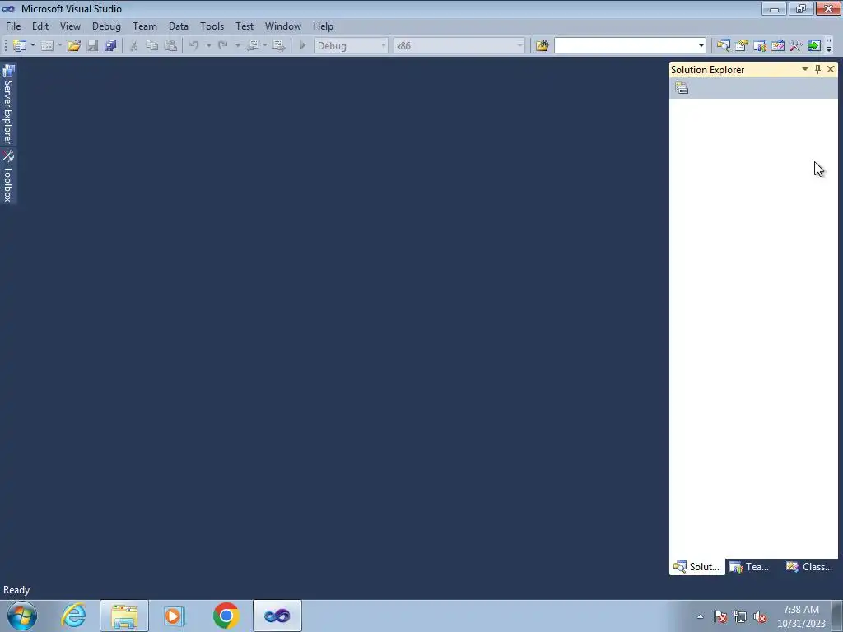843x632 pixels.
Task: Click the Navigate Backward icon
Action: [253, 46]
